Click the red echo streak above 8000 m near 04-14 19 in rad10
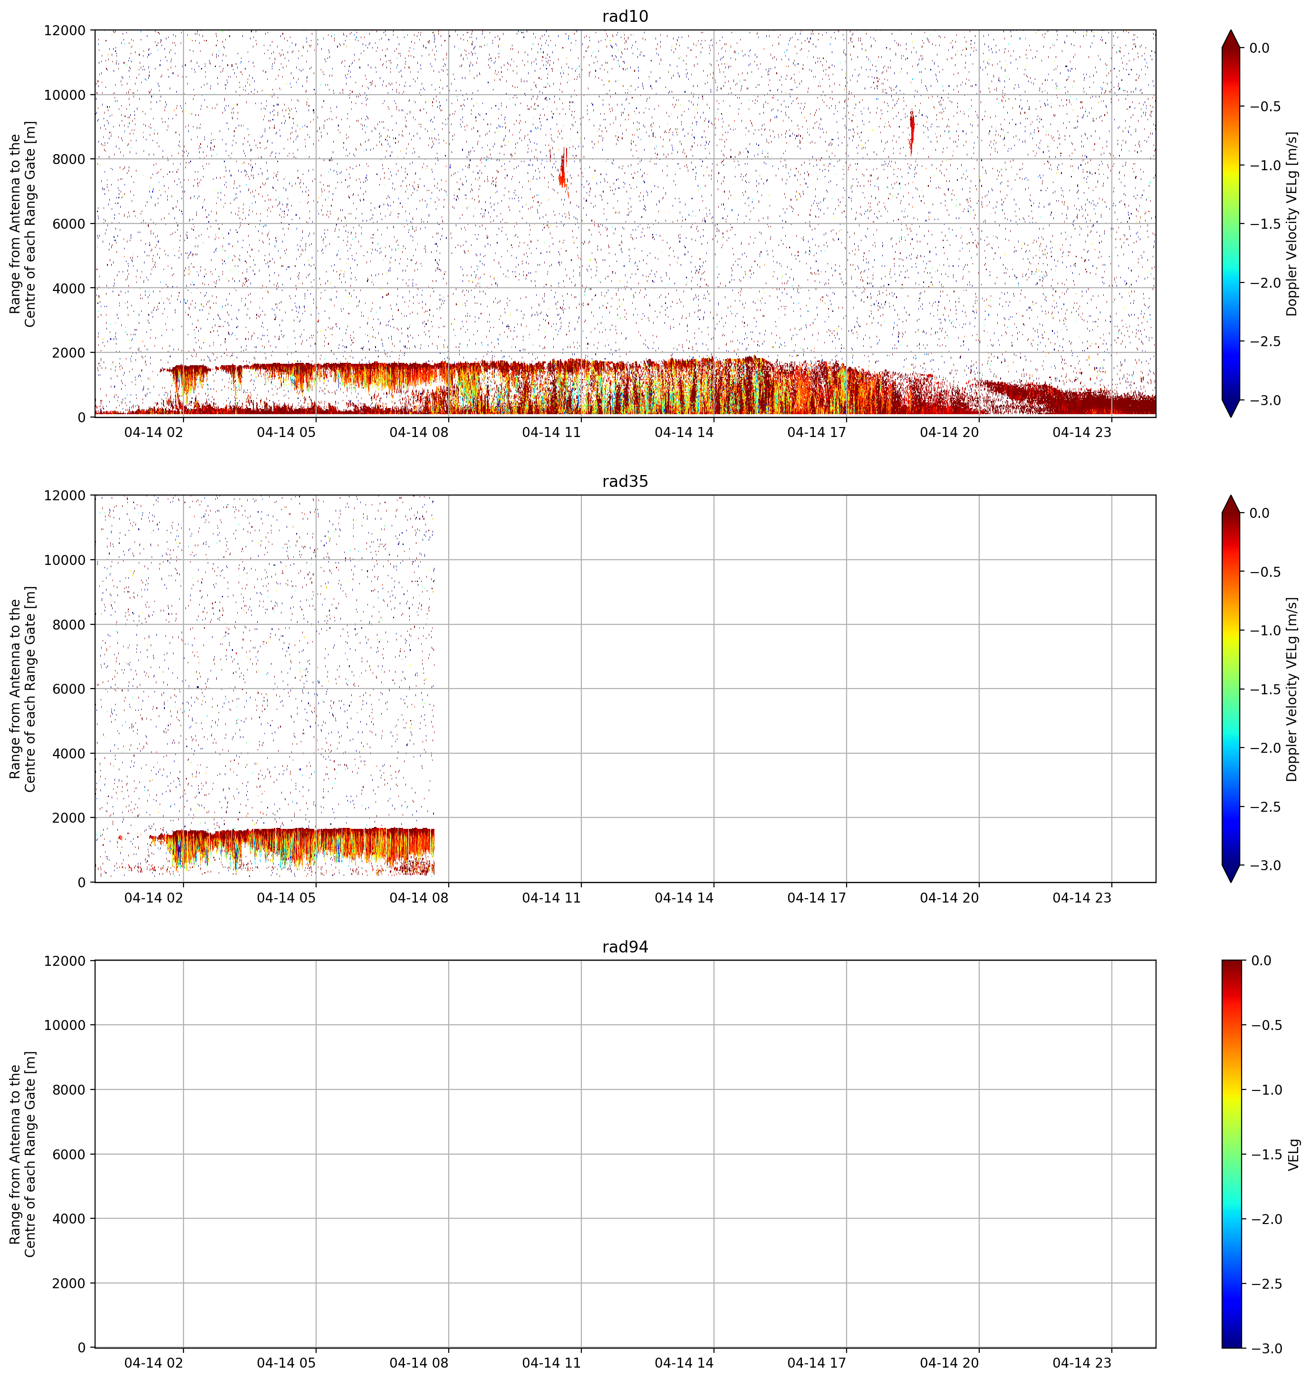The image size is (1311, 1380). point(912,131)
